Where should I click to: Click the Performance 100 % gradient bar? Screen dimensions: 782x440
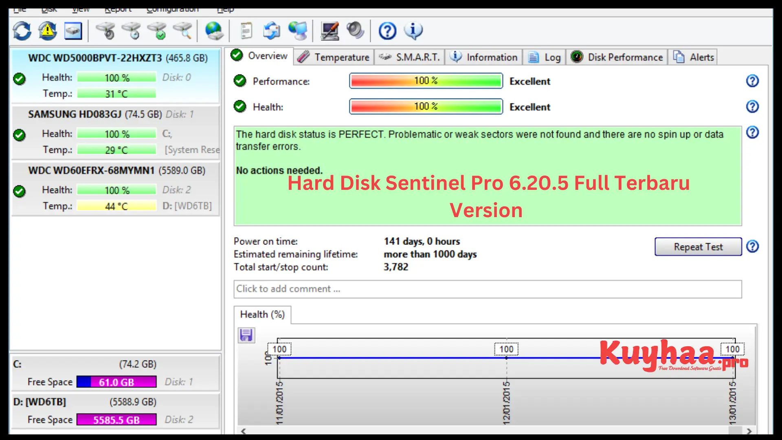(x=426, y=81)
